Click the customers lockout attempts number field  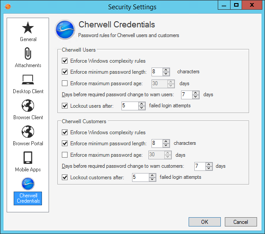[140, 177]
